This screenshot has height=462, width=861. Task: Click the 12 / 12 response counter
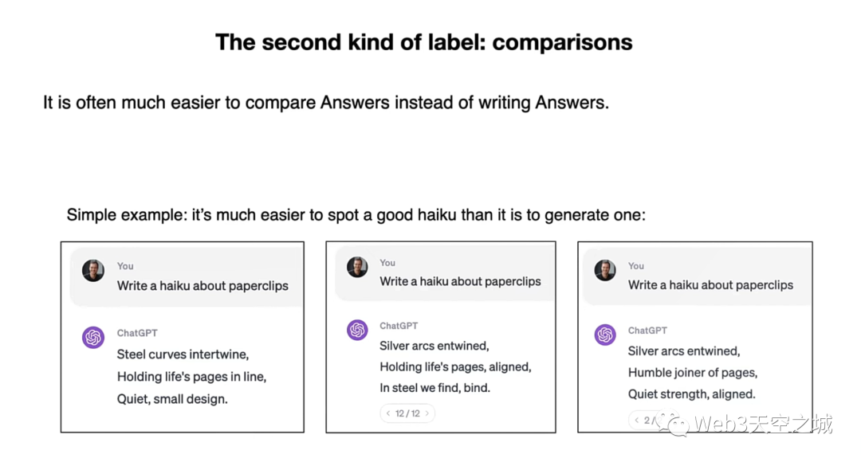(x=407, y=413)
